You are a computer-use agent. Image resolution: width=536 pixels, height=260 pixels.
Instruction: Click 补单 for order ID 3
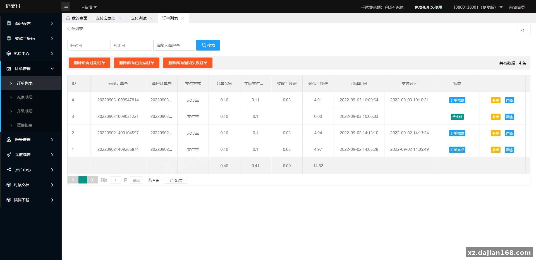point(496,117)
